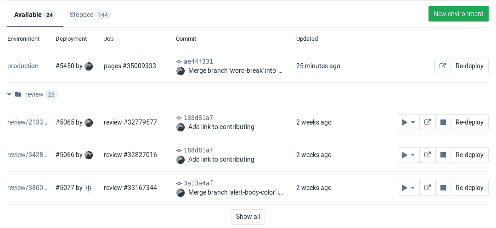The width and height of the screenshot is (496, 228).
Task: Open the production environment link
Action: point(23,66)
